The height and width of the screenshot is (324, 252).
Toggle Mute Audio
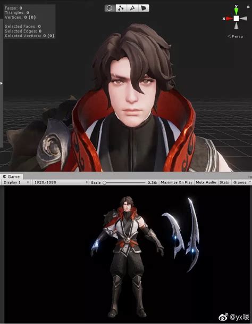click(206, 182)
